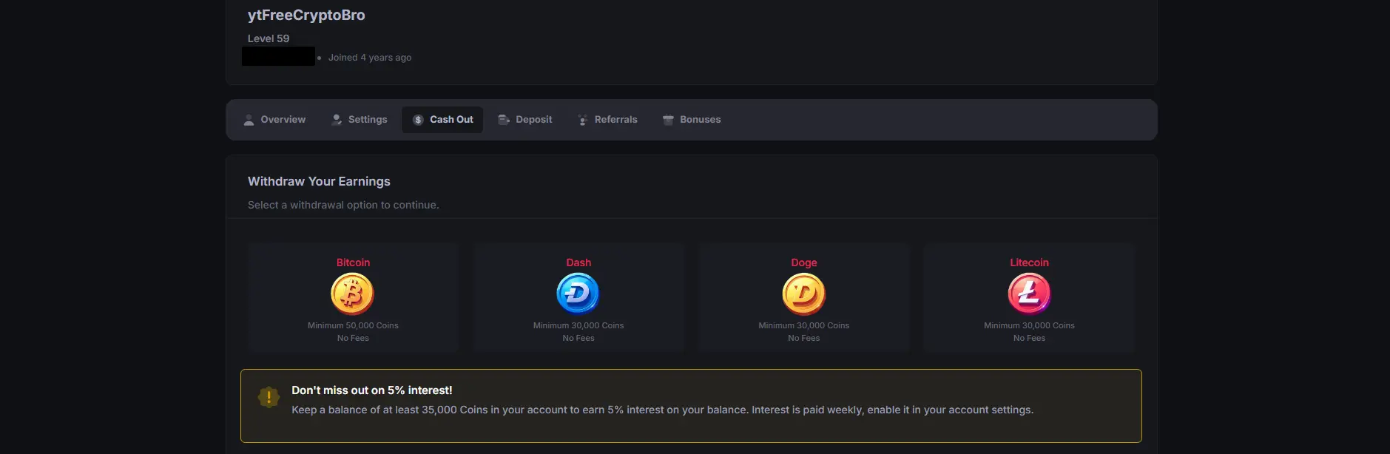
Task: Click 'No Fees' under Doge
Action: [804, 338]
